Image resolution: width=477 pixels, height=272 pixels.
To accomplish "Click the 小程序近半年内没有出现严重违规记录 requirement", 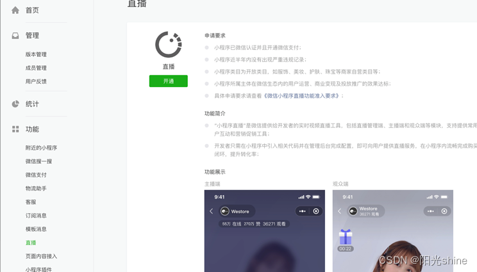I will tap(260, 60).
